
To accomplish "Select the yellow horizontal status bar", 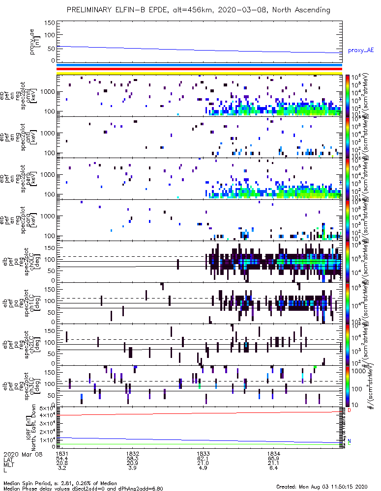I will pyautogui.click(x=200, y=73).
